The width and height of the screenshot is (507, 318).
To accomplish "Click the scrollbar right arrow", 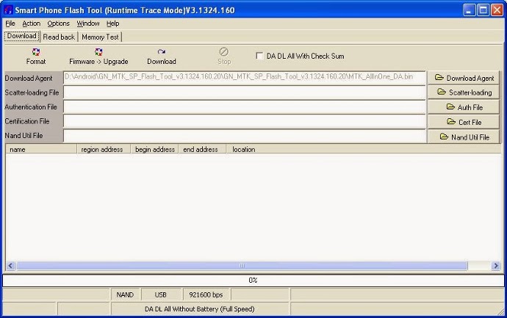I will [x=495, y=266].
